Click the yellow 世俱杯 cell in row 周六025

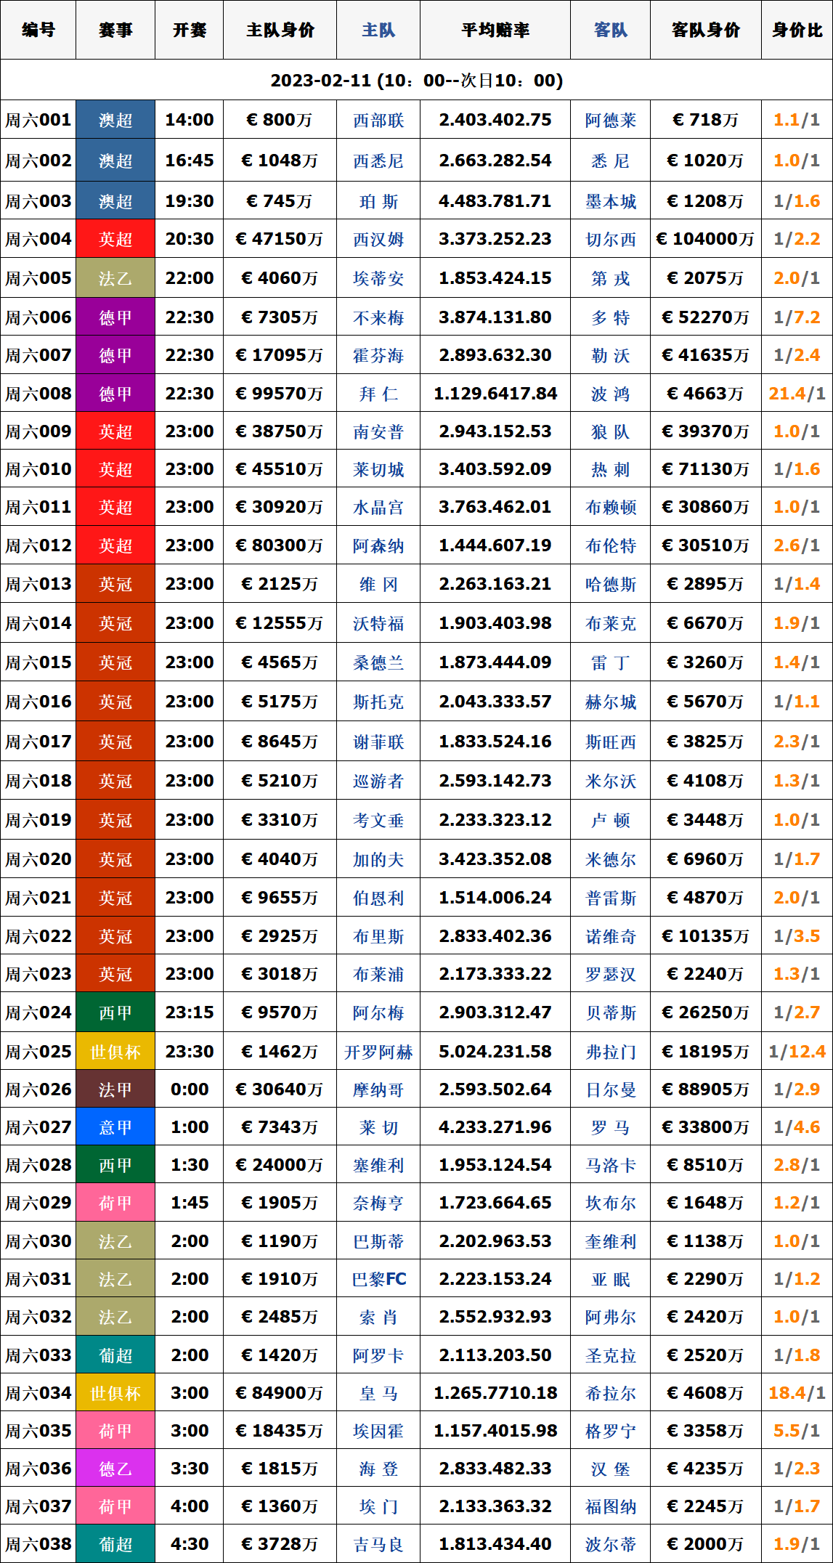[115, 1052]
